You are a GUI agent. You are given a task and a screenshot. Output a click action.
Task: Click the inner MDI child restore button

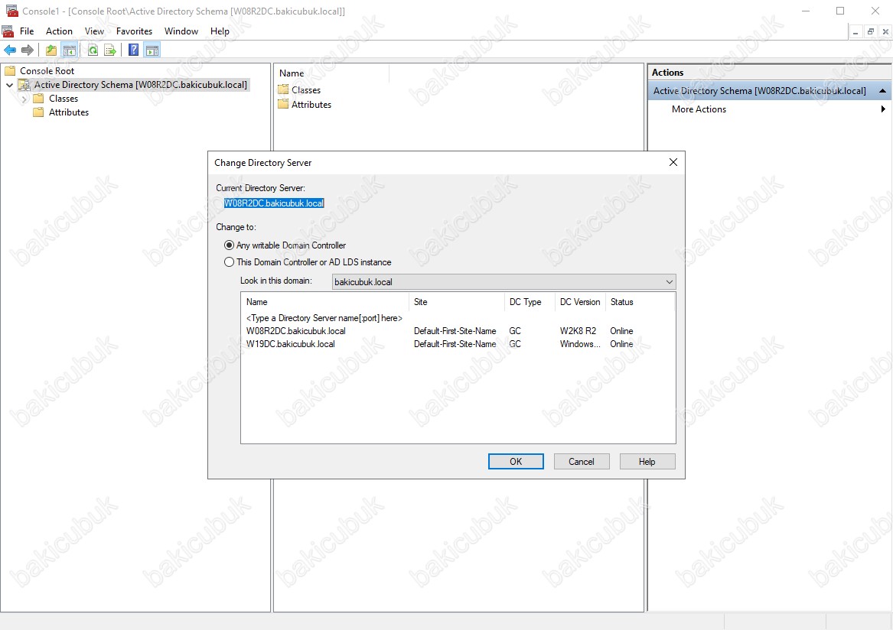[x=870, y=32]
